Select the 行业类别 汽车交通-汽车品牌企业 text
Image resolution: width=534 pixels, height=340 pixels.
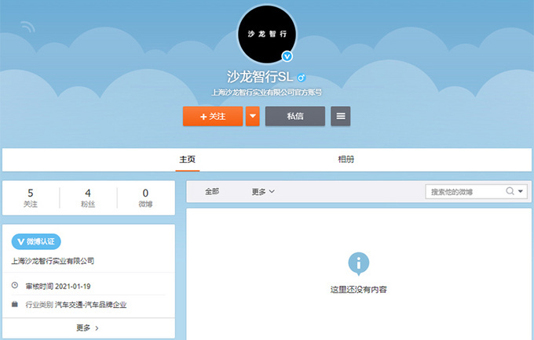tap(76, 305)
